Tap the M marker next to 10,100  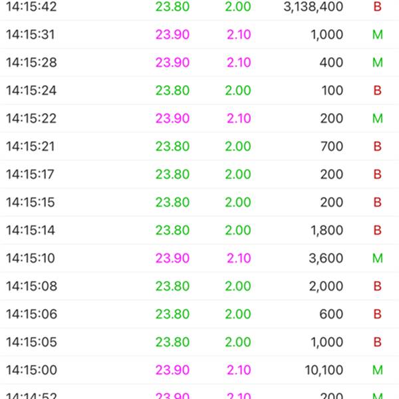click(378, 370)
